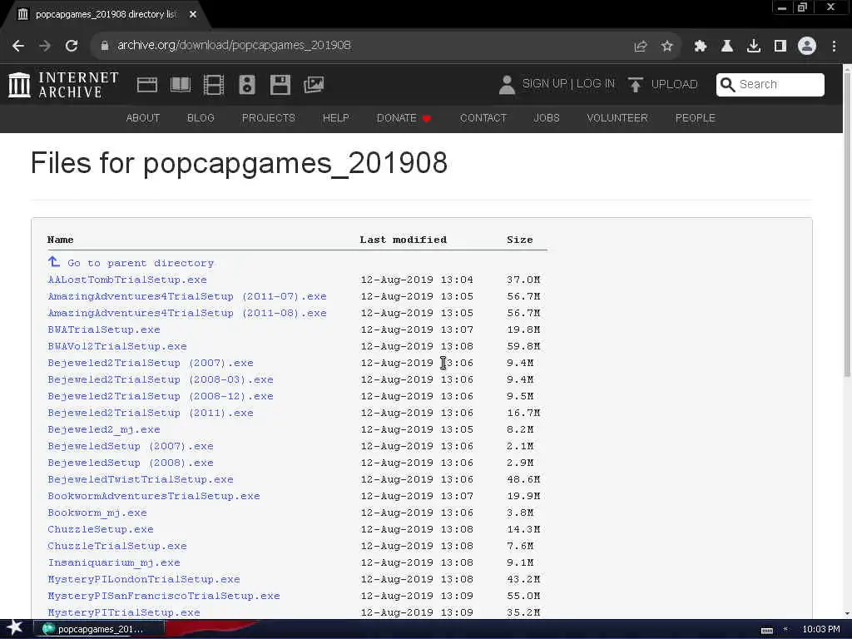Download Bookworm_mj.exe
The width and height of the screenshot is (852, 639).
click(x=97, y=513)
